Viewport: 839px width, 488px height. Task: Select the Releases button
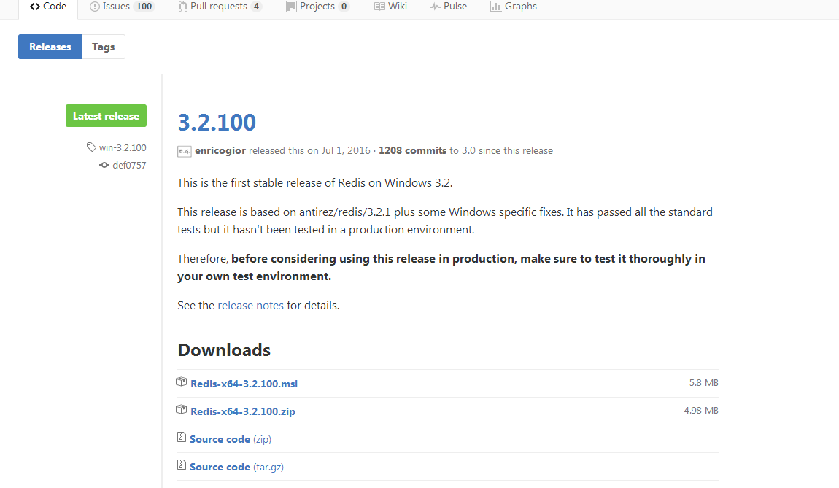[x=50, y=47]
